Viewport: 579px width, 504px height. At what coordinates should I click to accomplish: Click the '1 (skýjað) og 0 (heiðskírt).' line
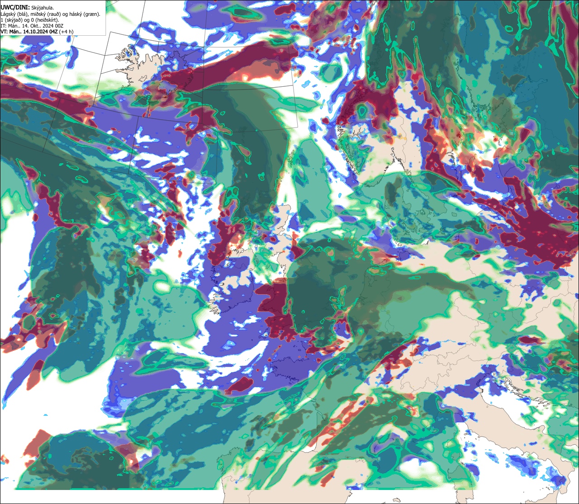[29, 20]
